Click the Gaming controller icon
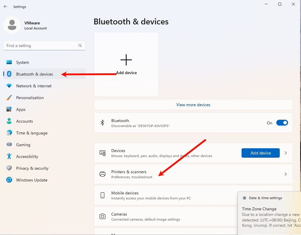The image size is (301, 235). pyautogui.click(x=9, y=145)
